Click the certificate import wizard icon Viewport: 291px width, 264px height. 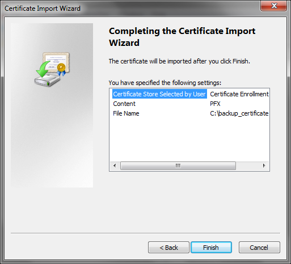pyautogui.click(x=52, y=69)
